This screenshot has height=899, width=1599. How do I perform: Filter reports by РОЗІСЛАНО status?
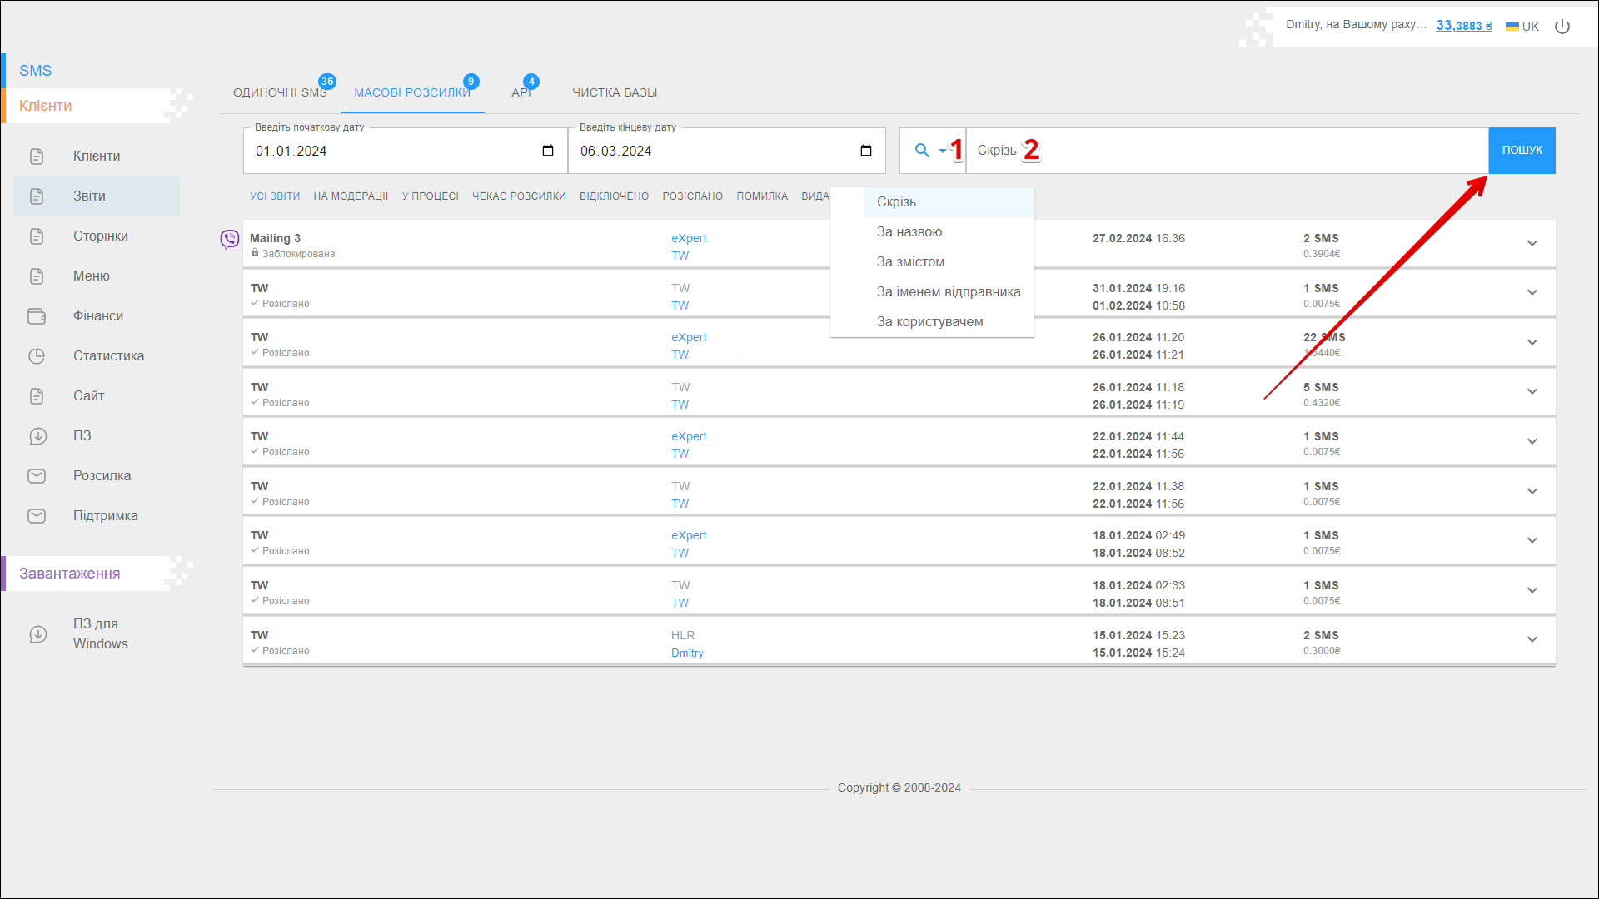click(x=692, y=196)
